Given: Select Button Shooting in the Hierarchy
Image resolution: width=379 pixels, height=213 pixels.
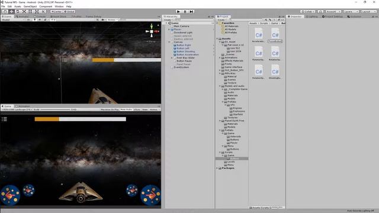Looking at the screenshot, I should (185, 51).
